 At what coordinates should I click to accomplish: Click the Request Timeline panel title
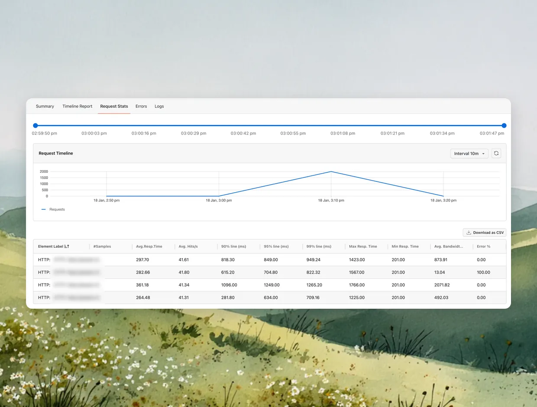[x=56, y=153]
